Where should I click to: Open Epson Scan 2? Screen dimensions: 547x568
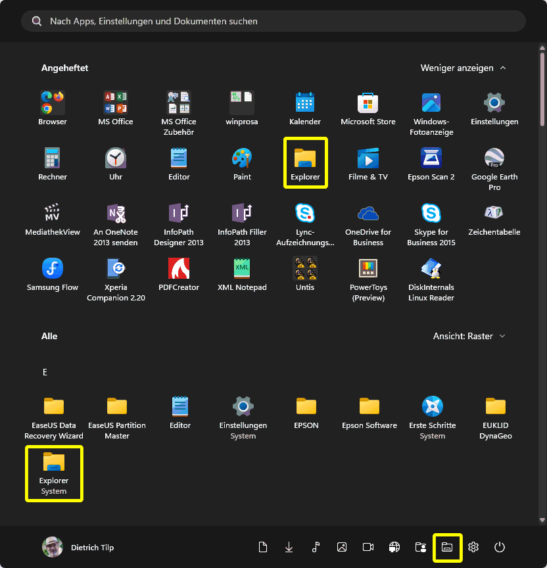(x=431, y=164)
